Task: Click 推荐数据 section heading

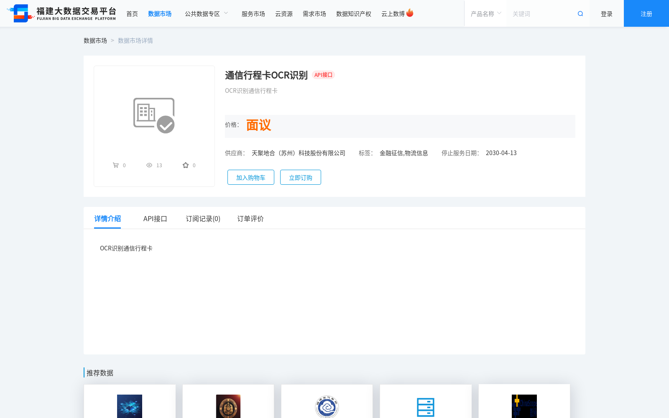Action: (100, 373)
